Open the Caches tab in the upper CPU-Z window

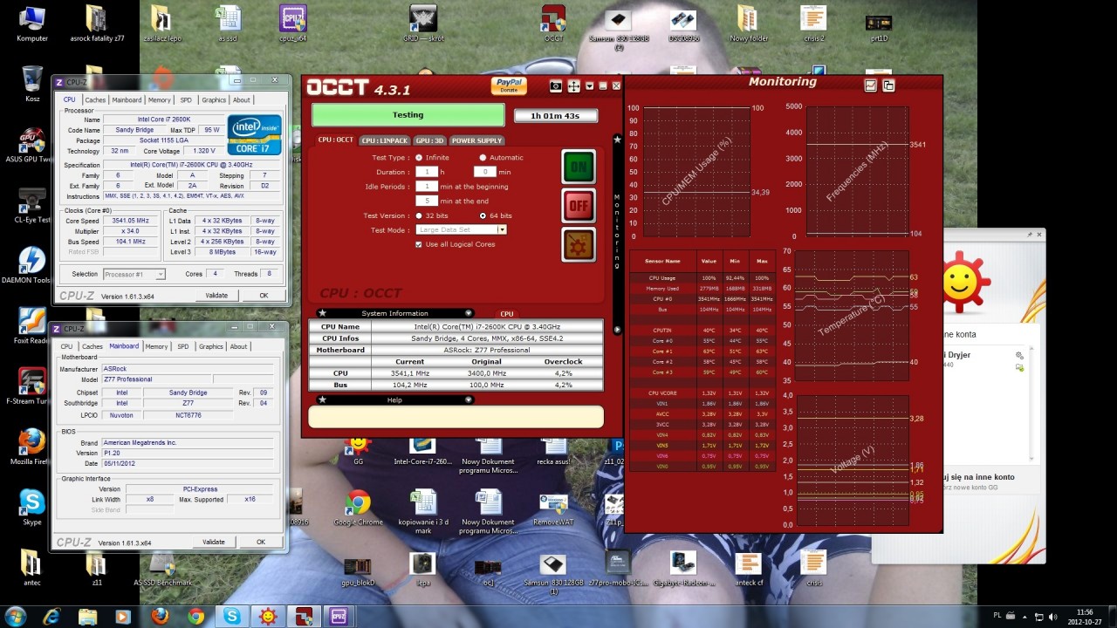(95, 99)
